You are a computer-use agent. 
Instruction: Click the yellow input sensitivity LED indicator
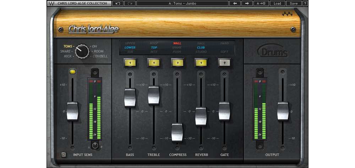(x=72, y=72)
